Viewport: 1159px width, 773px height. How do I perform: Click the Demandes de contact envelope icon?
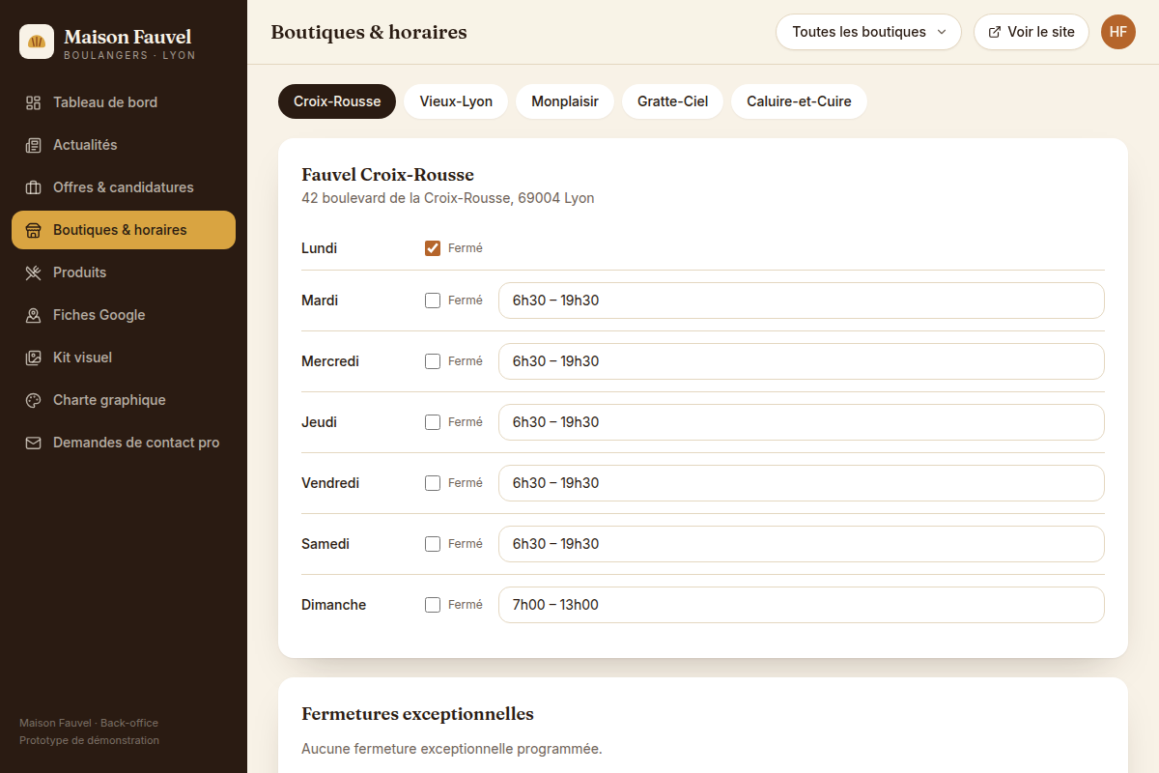[x=33, y=443]
